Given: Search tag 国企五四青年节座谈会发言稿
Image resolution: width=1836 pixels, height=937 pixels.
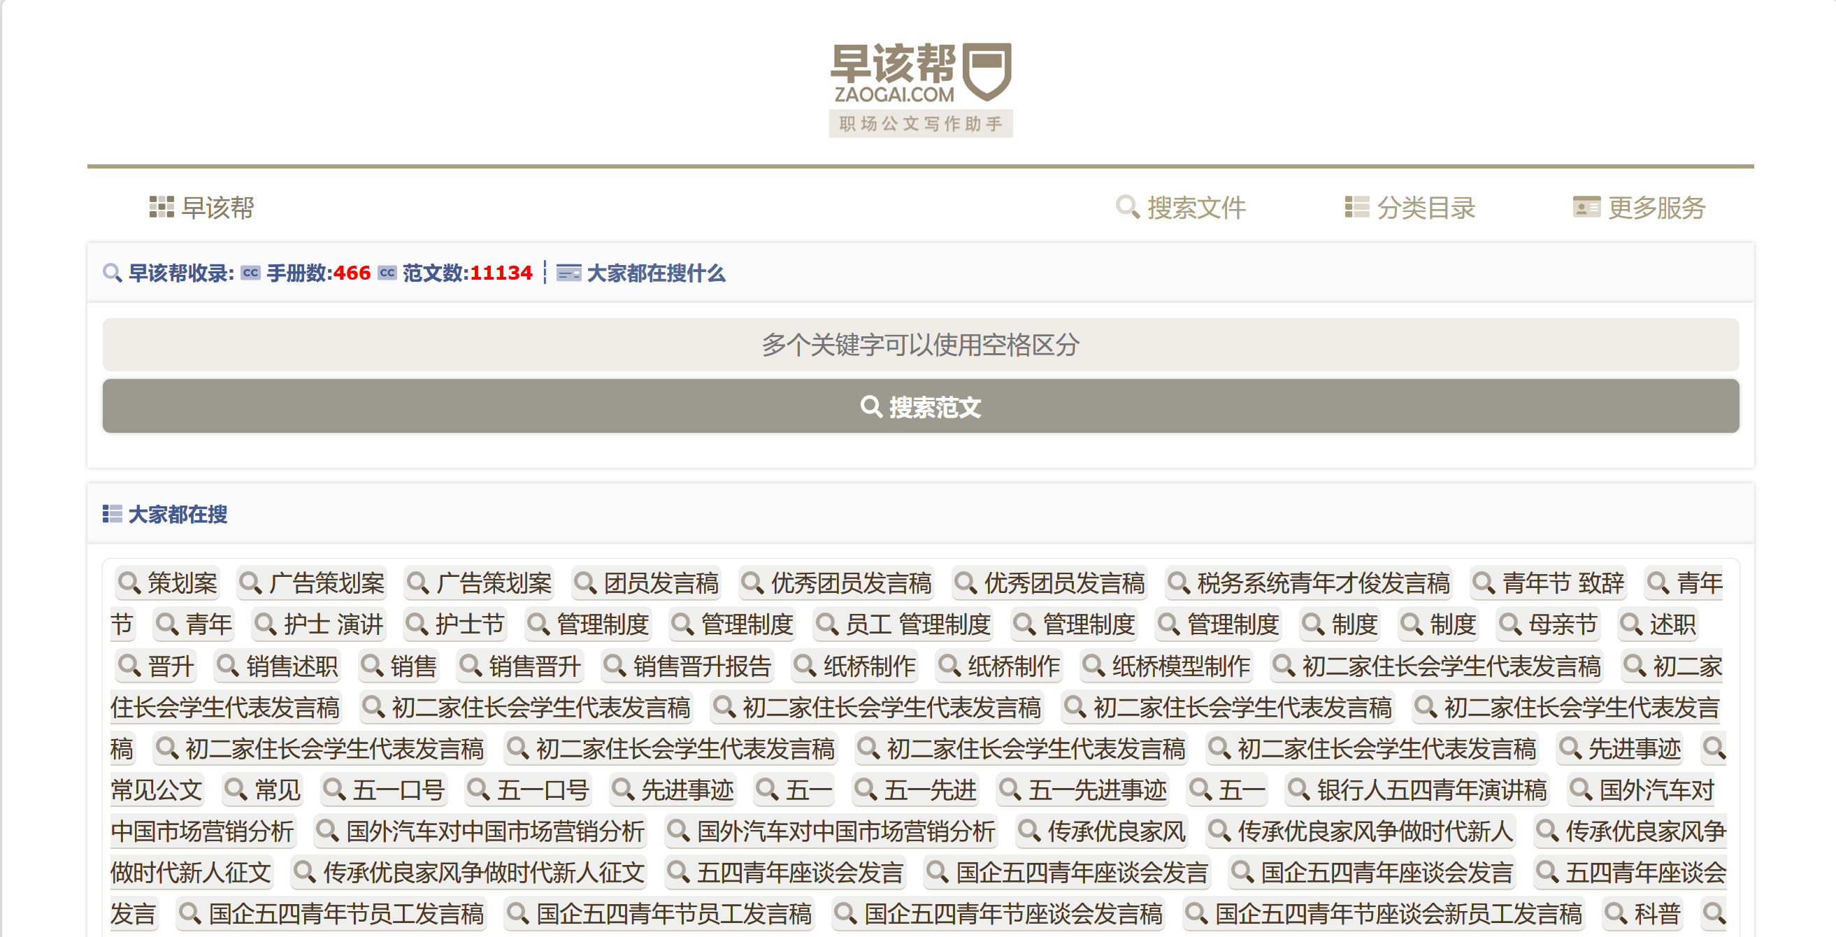Looking at the screenshot, I should coord(999,914).
